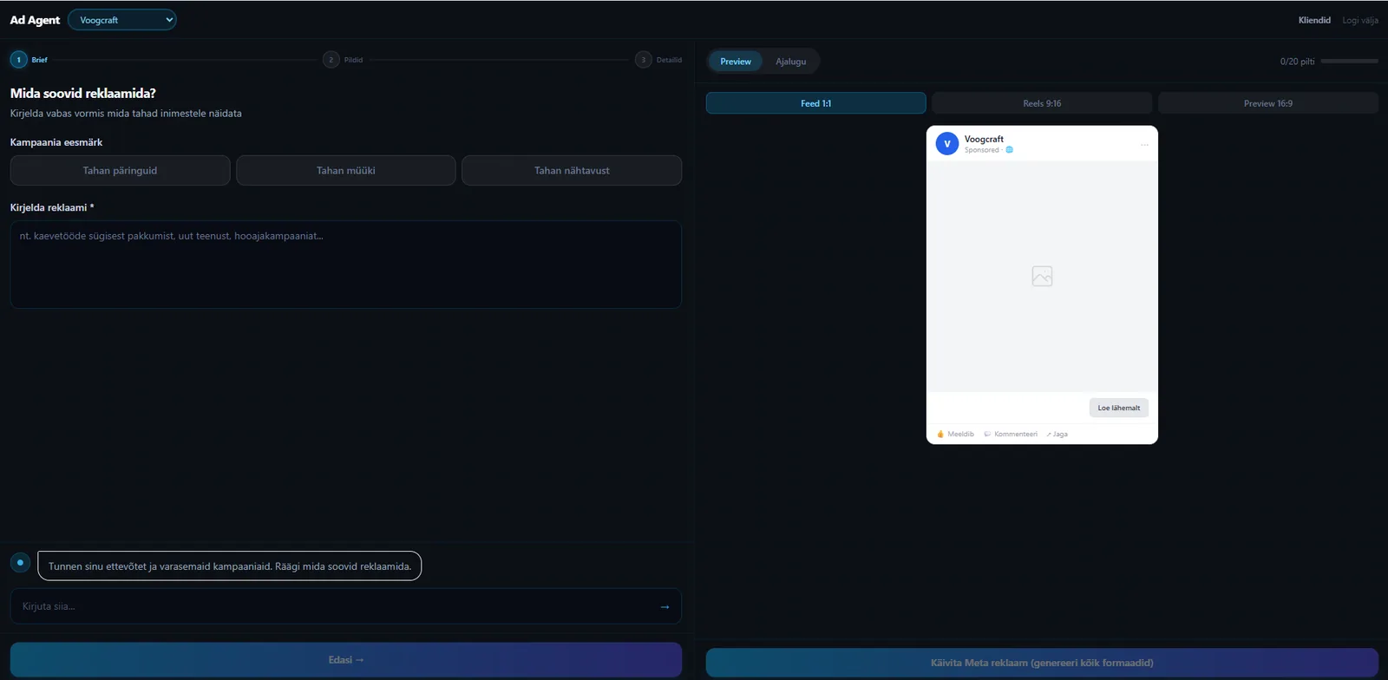Switch to the Ajalugu tab
This screenshot has height=680, width=1388.
[x=790, y=62]
